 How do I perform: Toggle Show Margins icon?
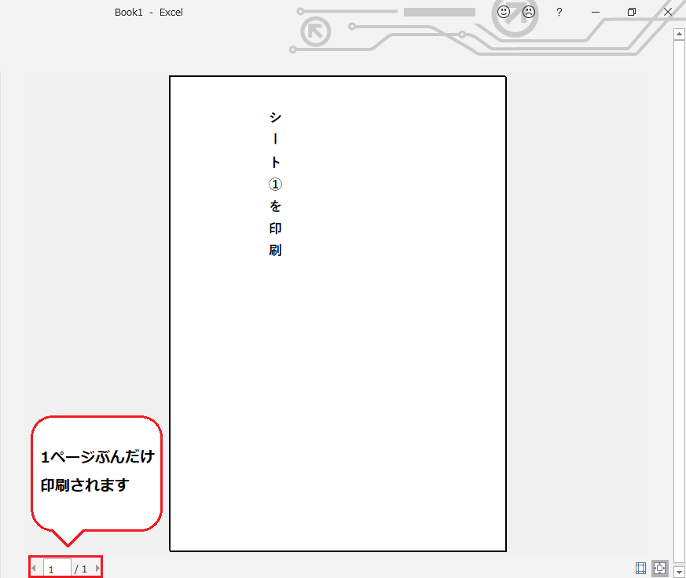[640, 568]
